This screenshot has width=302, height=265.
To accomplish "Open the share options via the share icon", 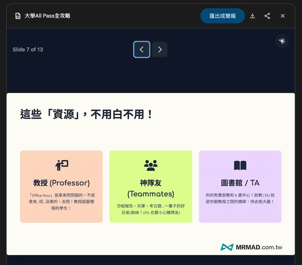I will (267, 15).
